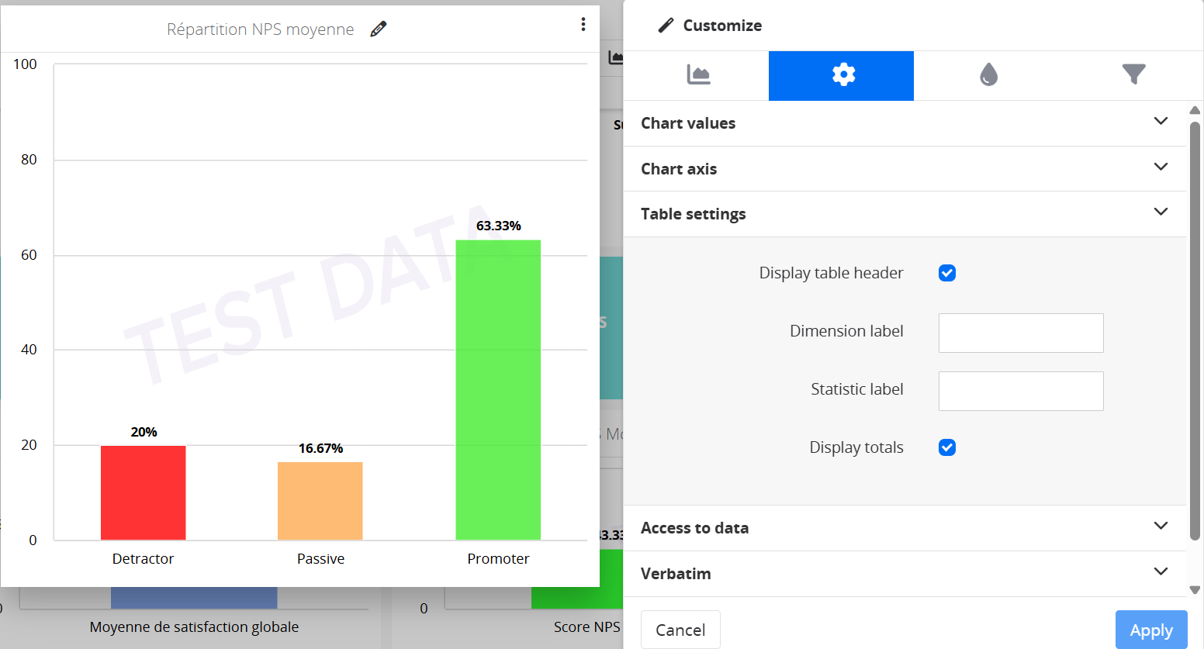The height and width of the screenshot is (649, 1204).
Task: Expand the Access to data section
Action: coord(1160,526)
